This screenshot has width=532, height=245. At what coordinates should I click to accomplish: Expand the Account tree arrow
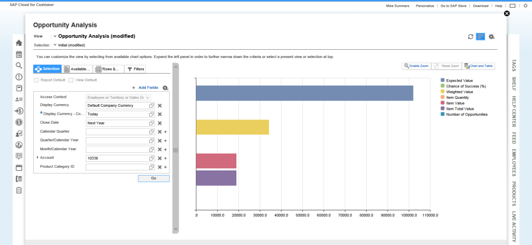pyautogui.click(x=37, y=157)
